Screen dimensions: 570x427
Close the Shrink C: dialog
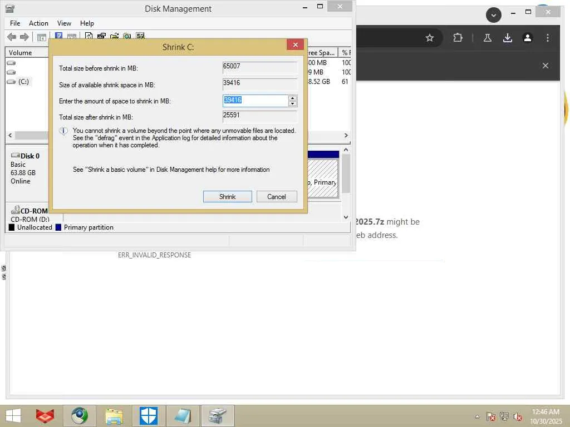[x=295, y=44]
